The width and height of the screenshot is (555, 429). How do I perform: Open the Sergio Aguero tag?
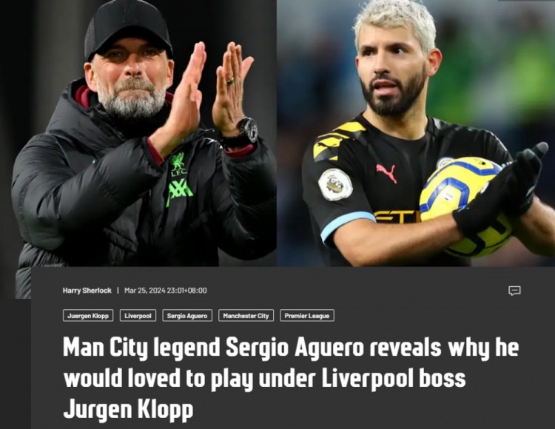coord(187,316)
